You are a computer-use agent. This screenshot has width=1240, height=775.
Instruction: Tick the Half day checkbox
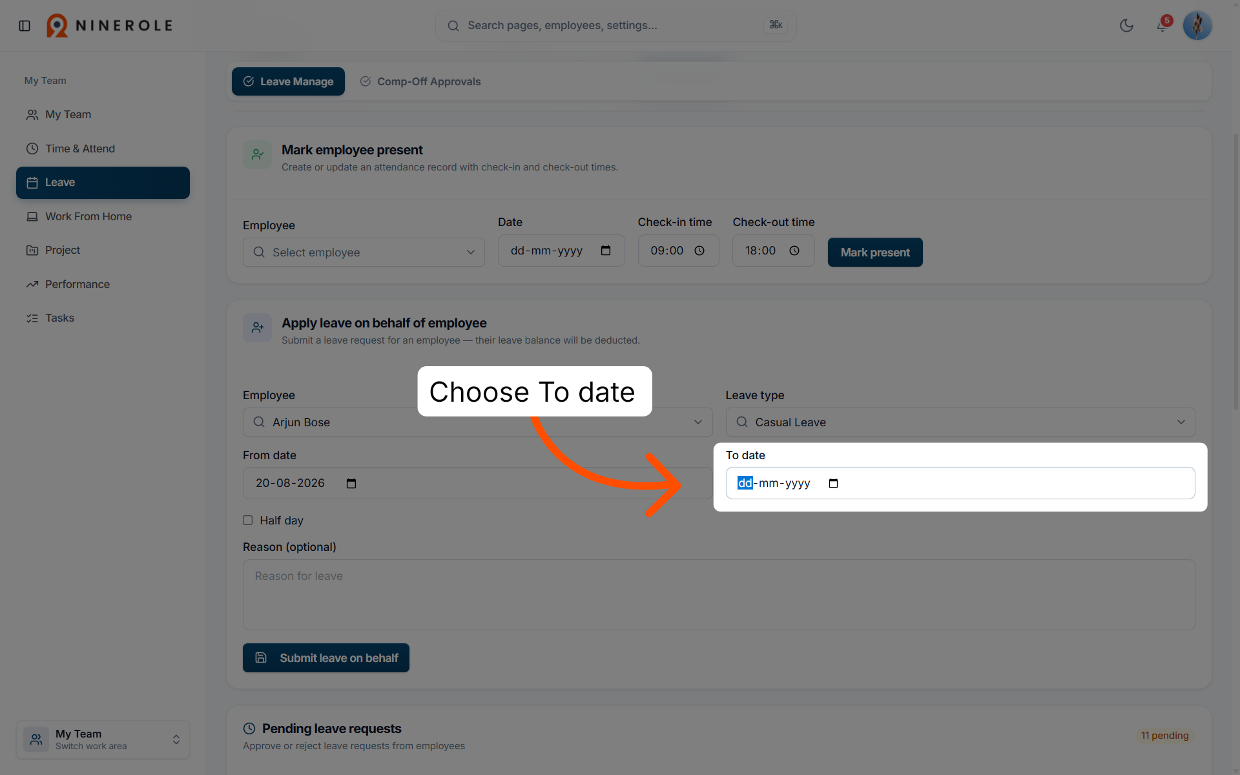coord(247,521)
